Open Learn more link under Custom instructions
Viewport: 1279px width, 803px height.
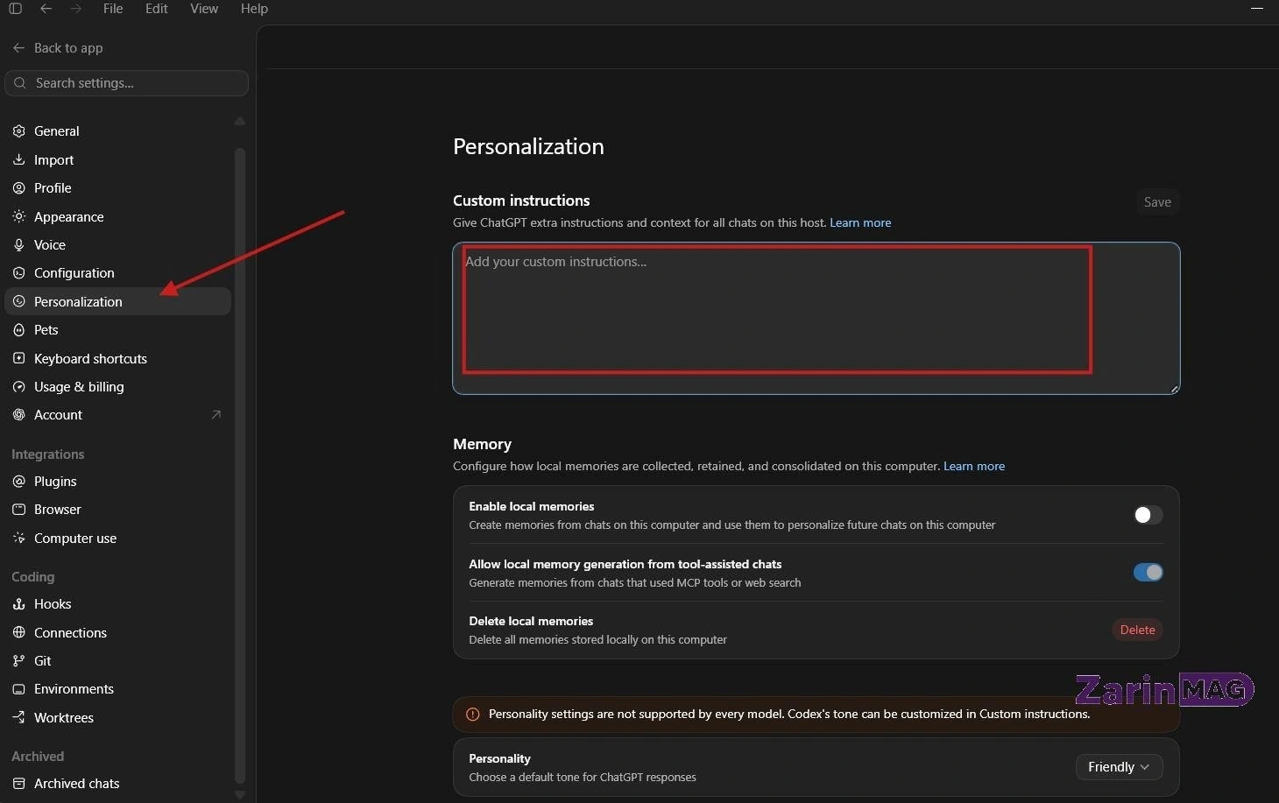click(860, 222)
